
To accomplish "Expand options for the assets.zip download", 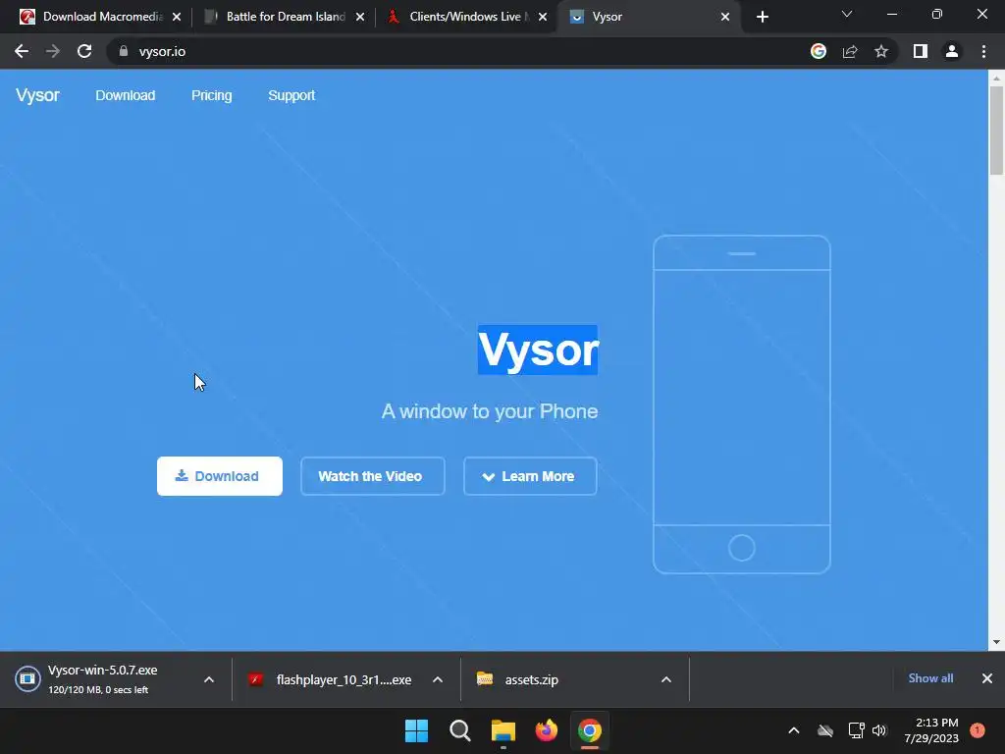I will click(666, 679).
